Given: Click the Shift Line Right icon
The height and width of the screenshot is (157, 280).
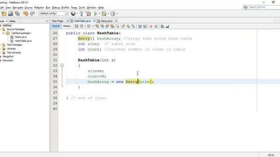Looking at the screenshot, I should [145, 26].
